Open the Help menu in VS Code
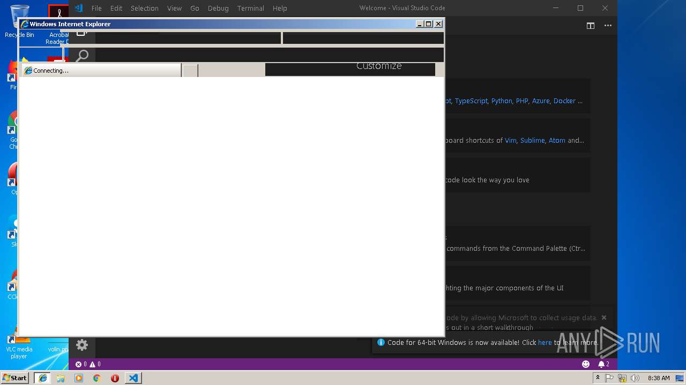The image size is (686, 385). point(280,8)
